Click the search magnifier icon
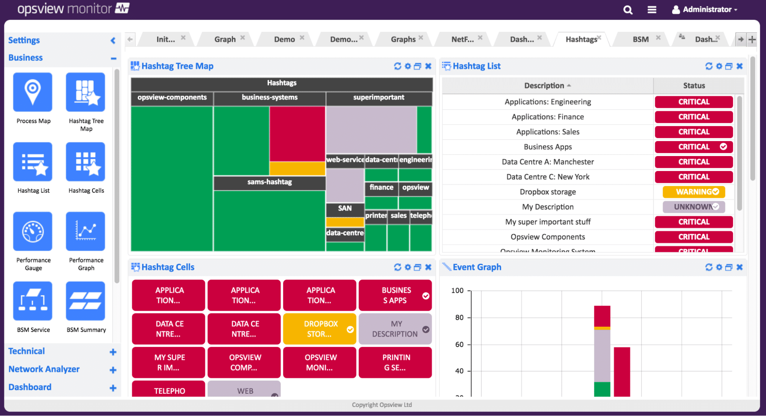This screenshot has width=766, height=416. (628, 10)
